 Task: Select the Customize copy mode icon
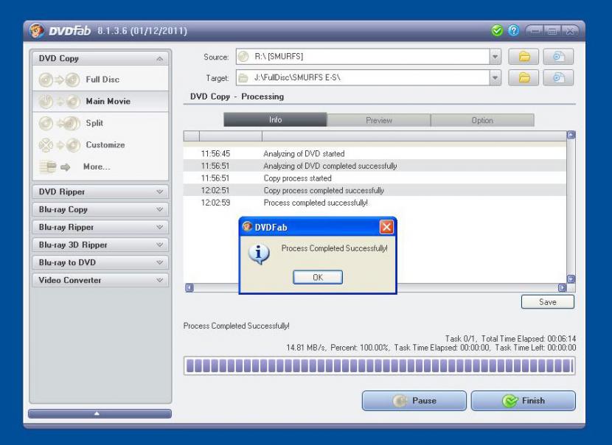59,145
